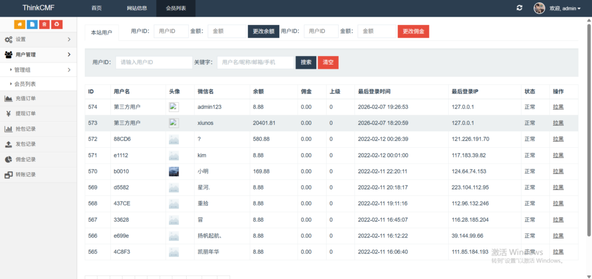
Task: Expand the 设置 sidebar menu
Action: [x=38, y=39]
